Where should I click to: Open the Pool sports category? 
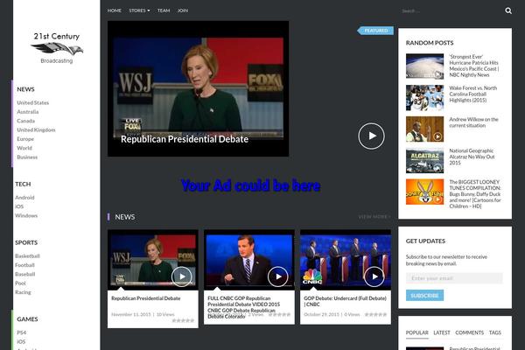pos(20,283)
